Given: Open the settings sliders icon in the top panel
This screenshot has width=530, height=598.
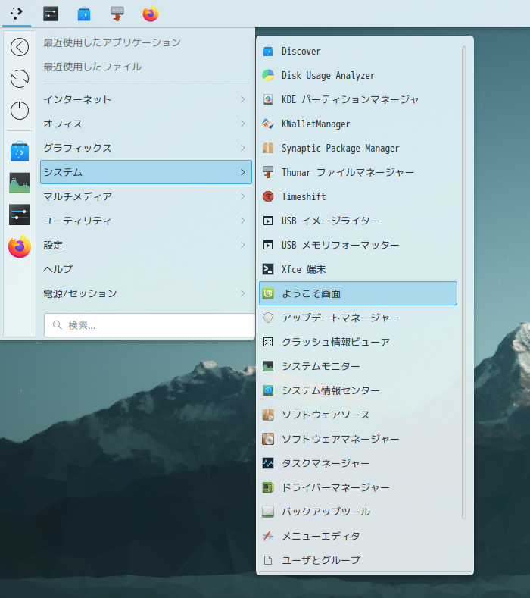Looking at the screenshot, I should pos(51,14).
